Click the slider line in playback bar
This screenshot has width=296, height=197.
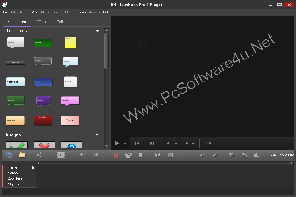pos(255,144)
